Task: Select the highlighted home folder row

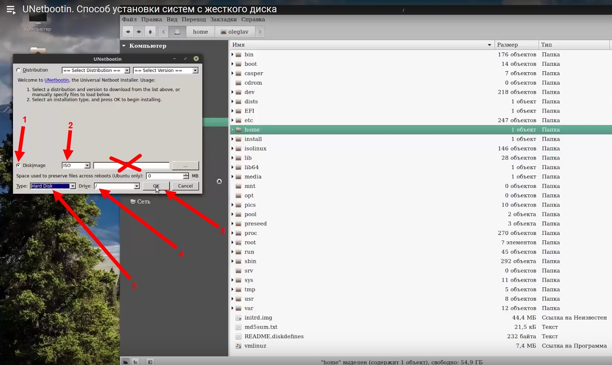Action: tap(421, 130)
